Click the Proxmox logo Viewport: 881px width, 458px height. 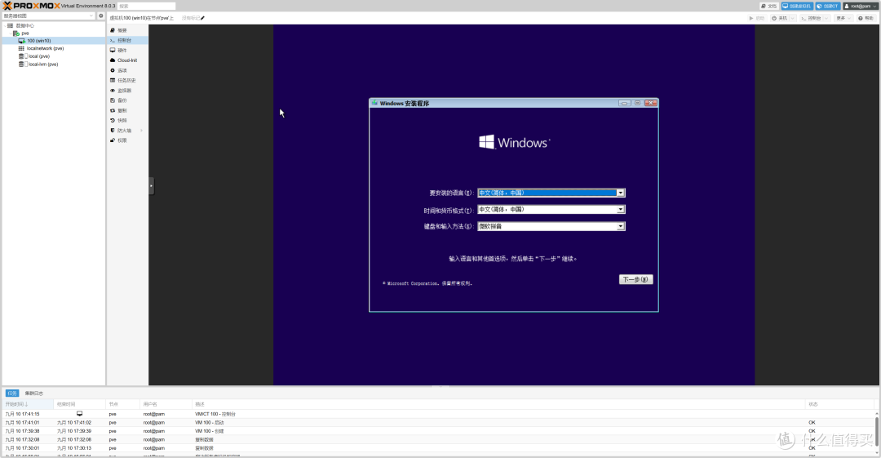pyautogui.click(x=32, y=6)
